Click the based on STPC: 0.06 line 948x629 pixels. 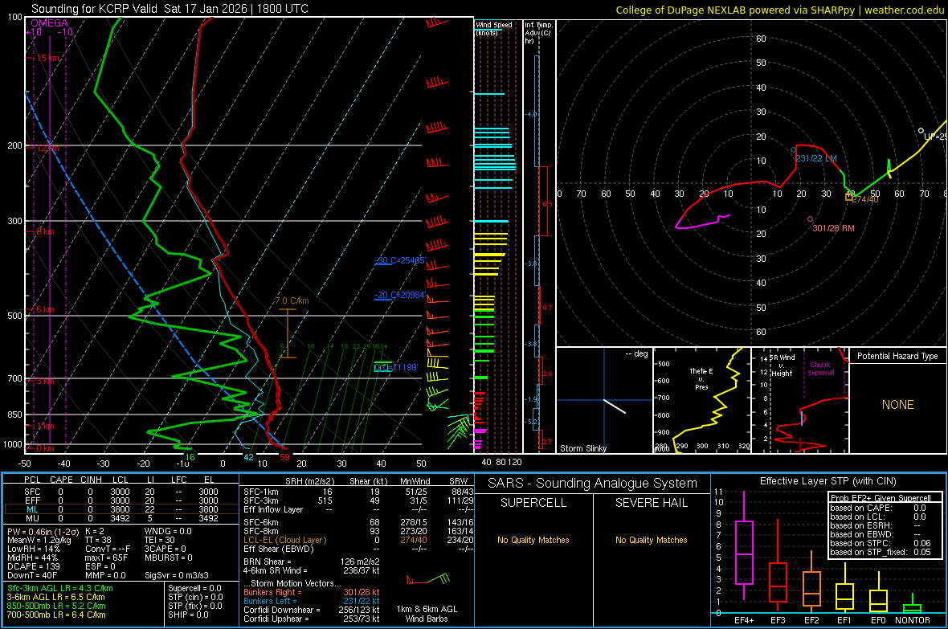click(881, 542)
